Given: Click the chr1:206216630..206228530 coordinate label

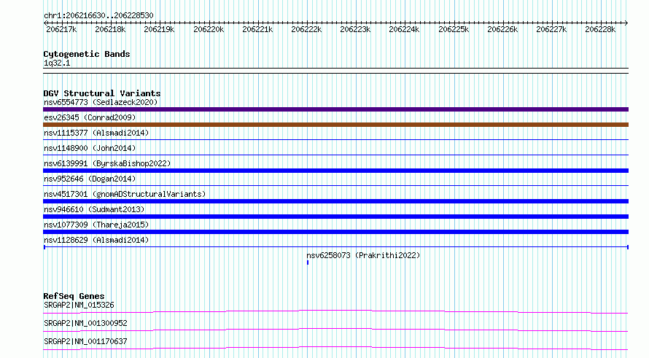Looking at the screenshot, I should coord(98,15).
